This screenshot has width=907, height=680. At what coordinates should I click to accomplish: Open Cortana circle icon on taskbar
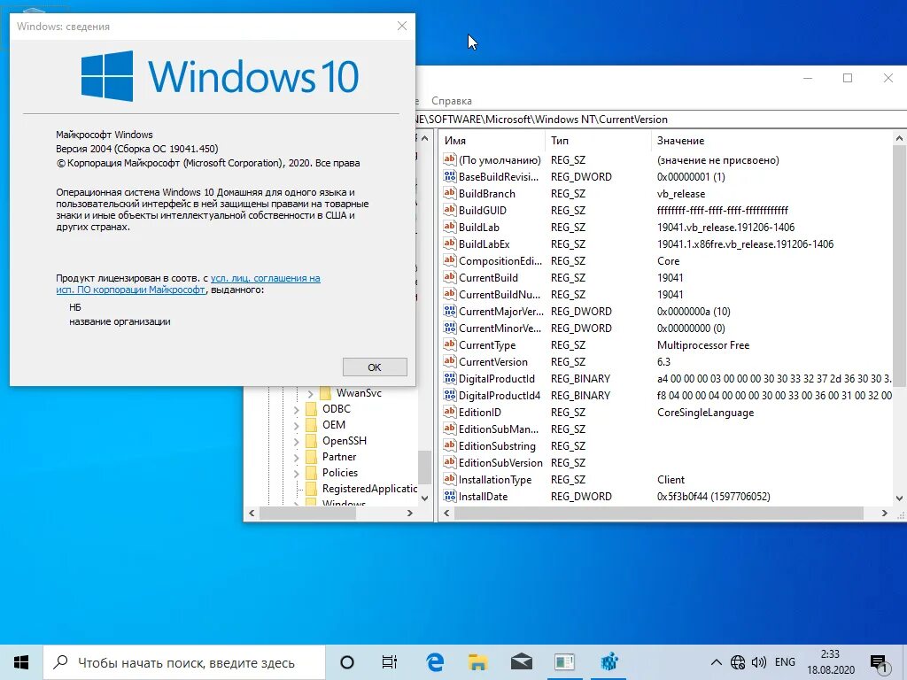[x=347, y=662]
